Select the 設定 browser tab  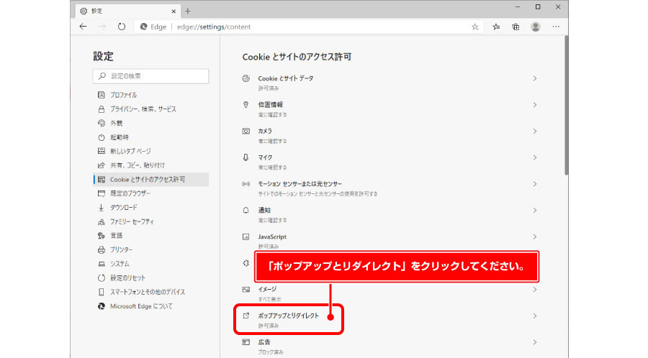pyautogui.click(x=128, y=11)
